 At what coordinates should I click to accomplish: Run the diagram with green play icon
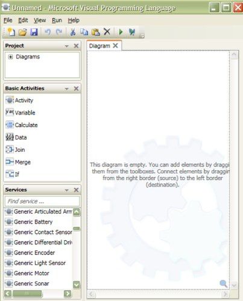click(121, 32)
